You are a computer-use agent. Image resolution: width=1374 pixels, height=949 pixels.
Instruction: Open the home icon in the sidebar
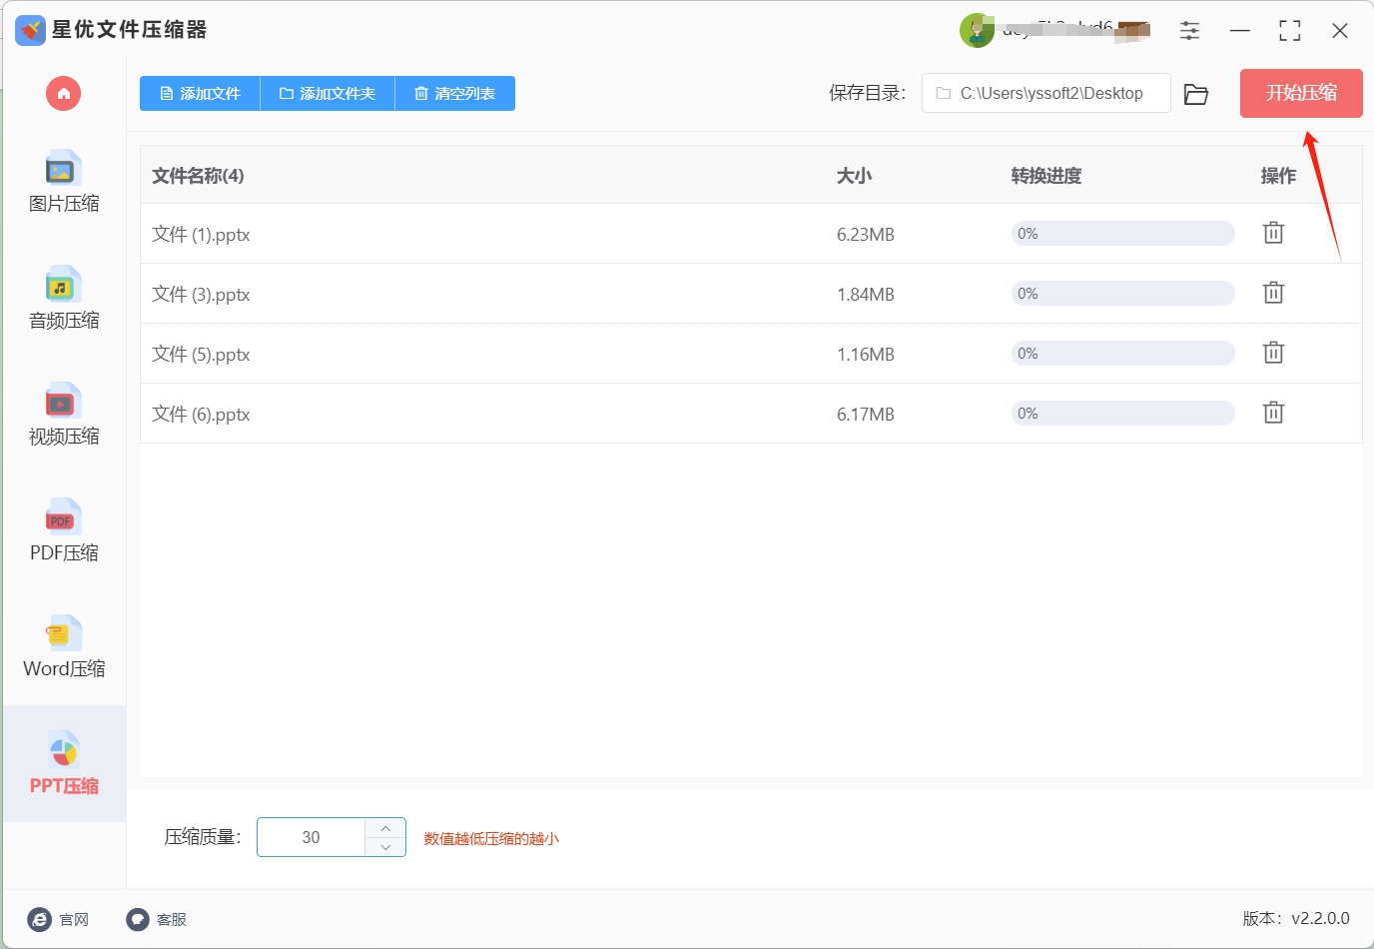(x=63, y=94)
